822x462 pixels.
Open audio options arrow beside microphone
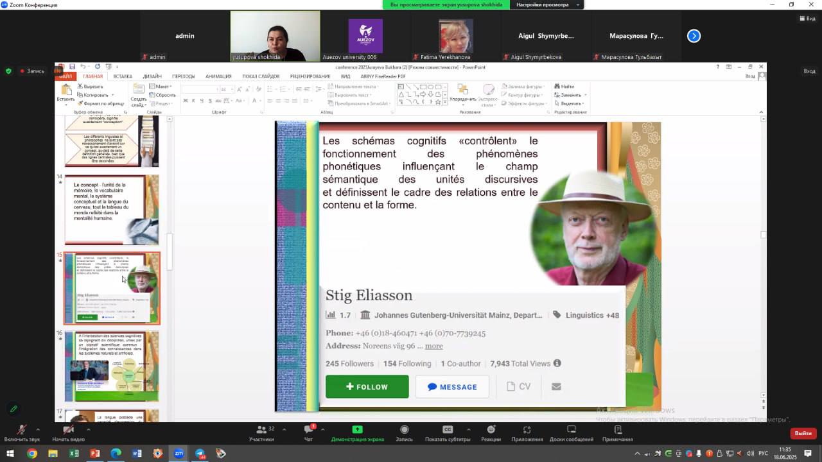pyautogui.click(x=38, y=429)
